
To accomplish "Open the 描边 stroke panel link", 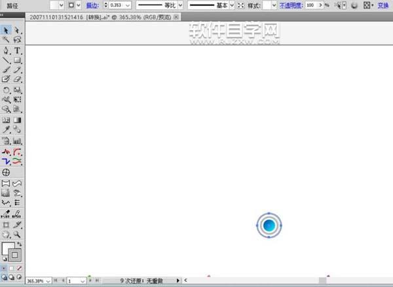I will pos(92,5).
